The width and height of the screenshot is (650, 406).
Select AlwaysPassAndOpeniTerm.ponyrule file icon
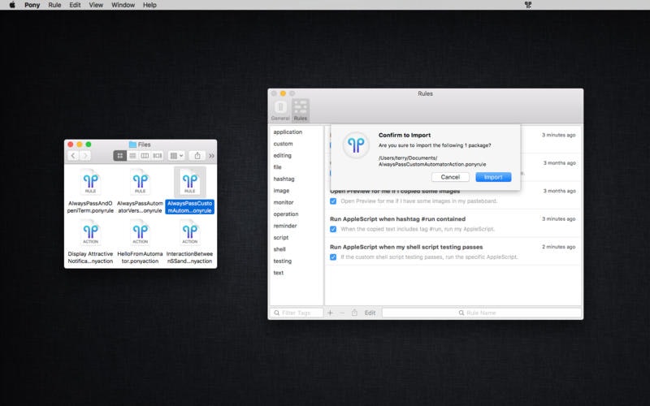point(91,181)
